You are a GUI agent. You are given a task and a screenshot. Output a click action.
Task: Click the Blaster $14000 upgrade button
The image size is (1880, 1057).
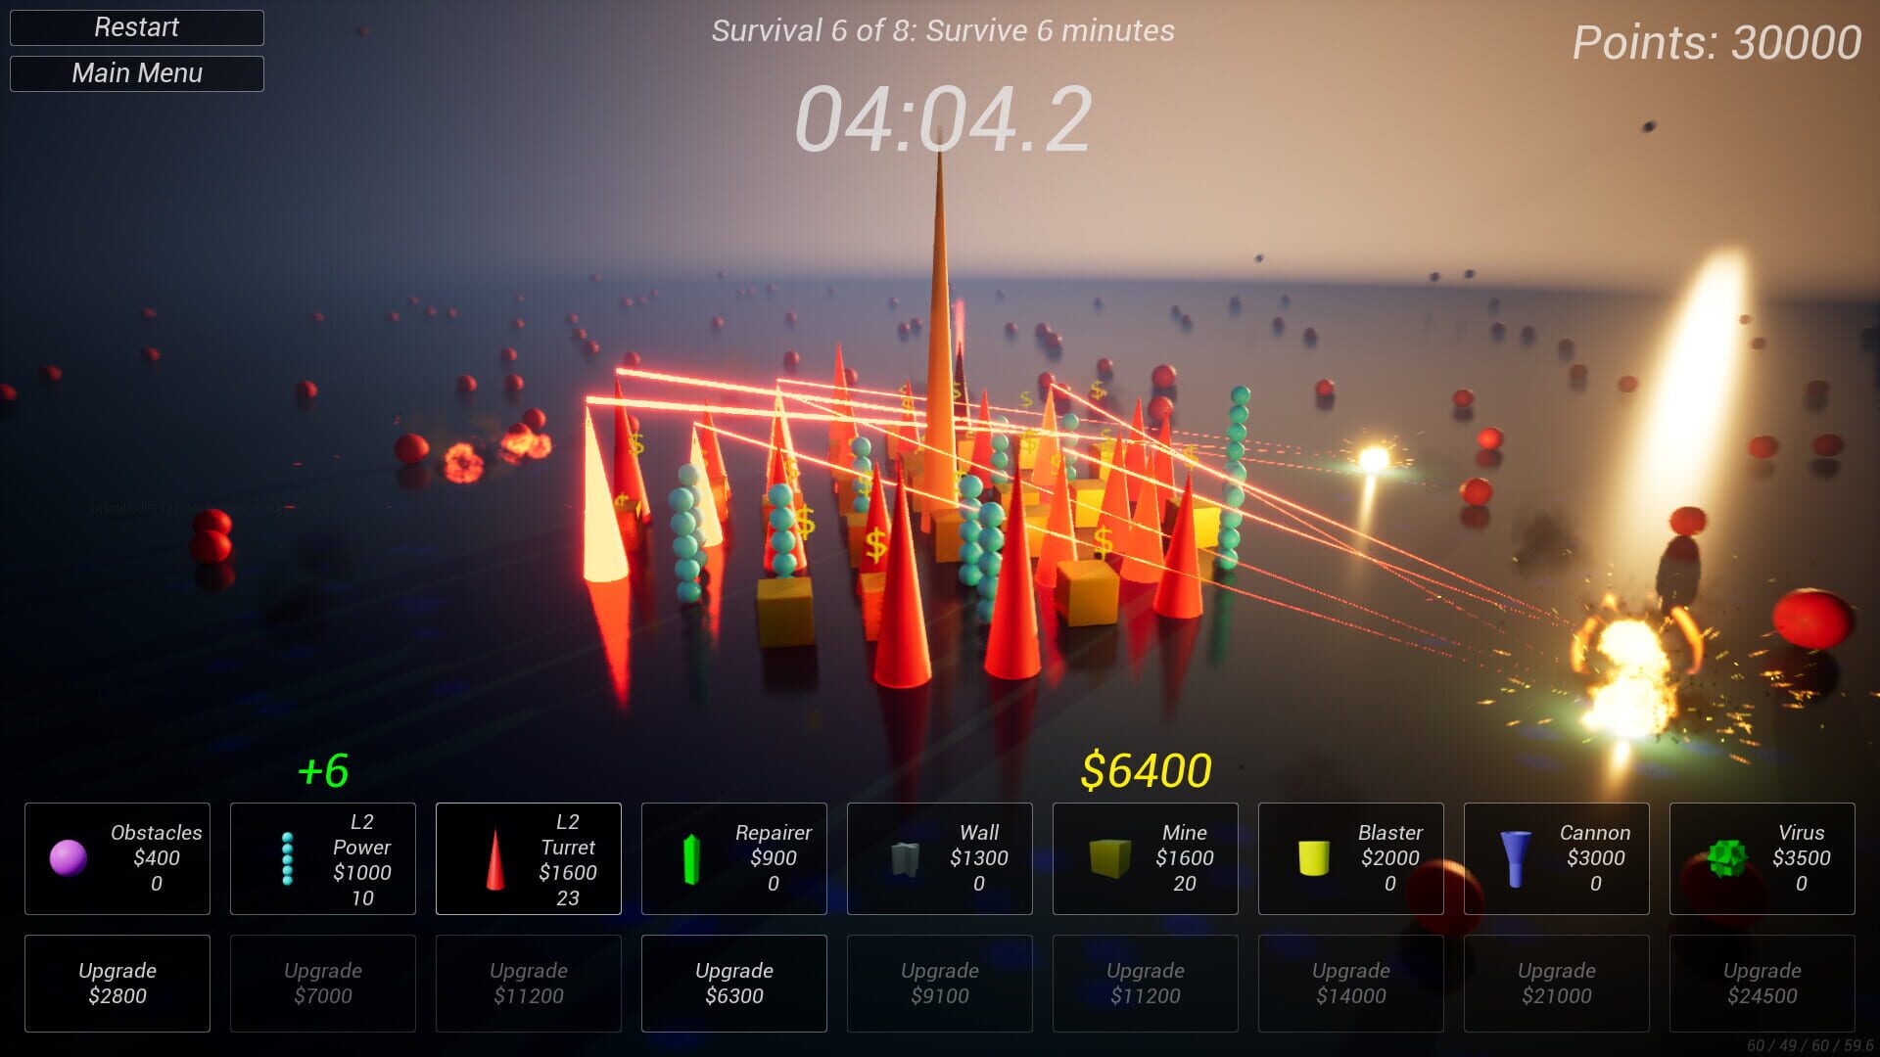pyautogui.click(x=1350, y=983)
